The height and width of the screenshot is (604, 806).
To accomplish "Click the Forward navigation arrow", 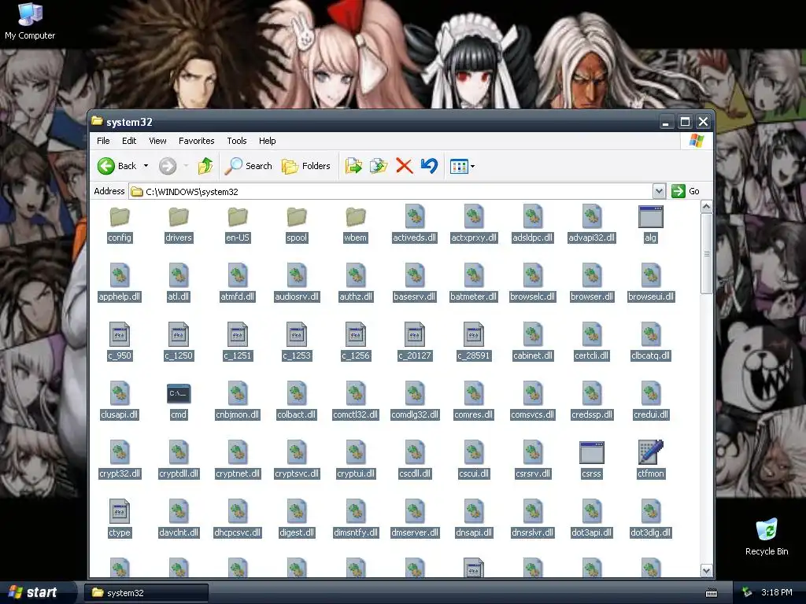I will coord(168,166).
